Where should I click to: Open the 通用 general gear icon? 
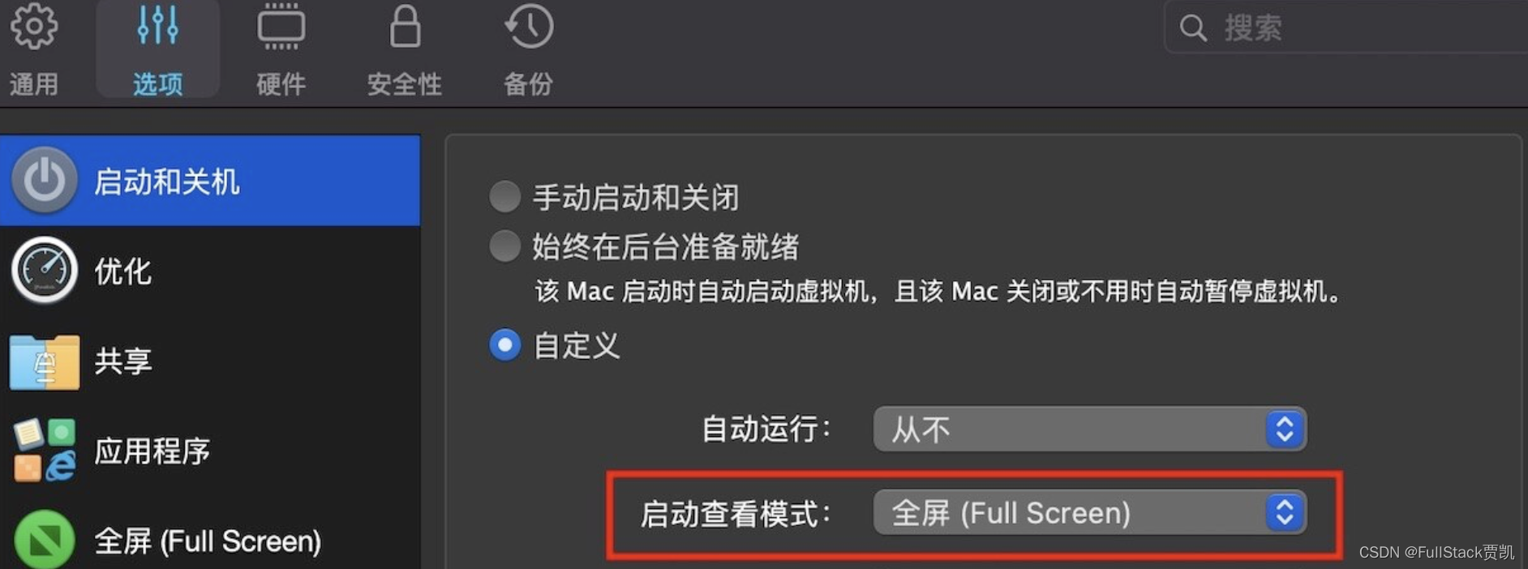(34, 27)
